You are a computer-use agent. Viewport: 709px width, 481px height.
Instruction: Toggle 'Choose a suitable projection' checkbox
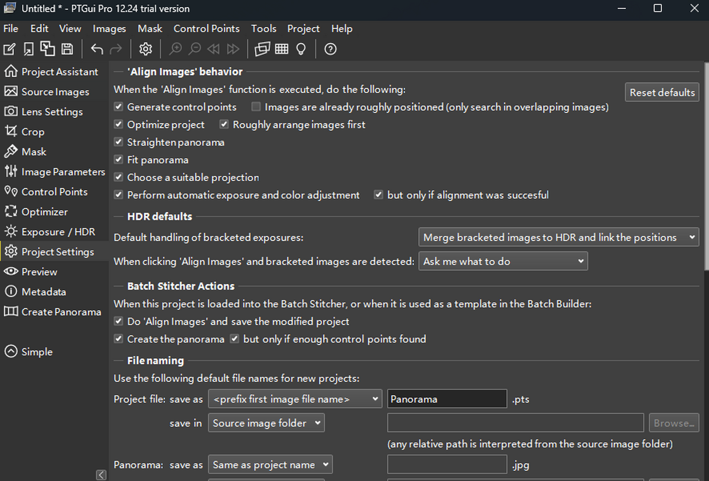[119, 177]
